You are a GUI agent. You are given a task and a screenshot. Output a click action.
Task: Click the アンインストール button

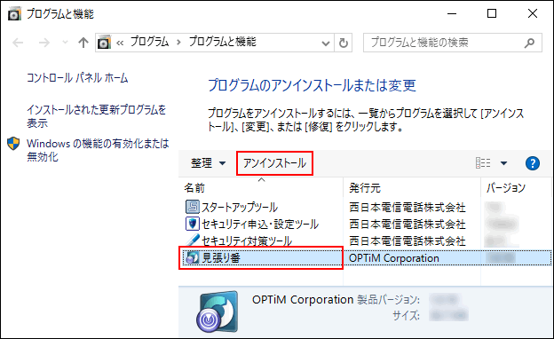274,163
